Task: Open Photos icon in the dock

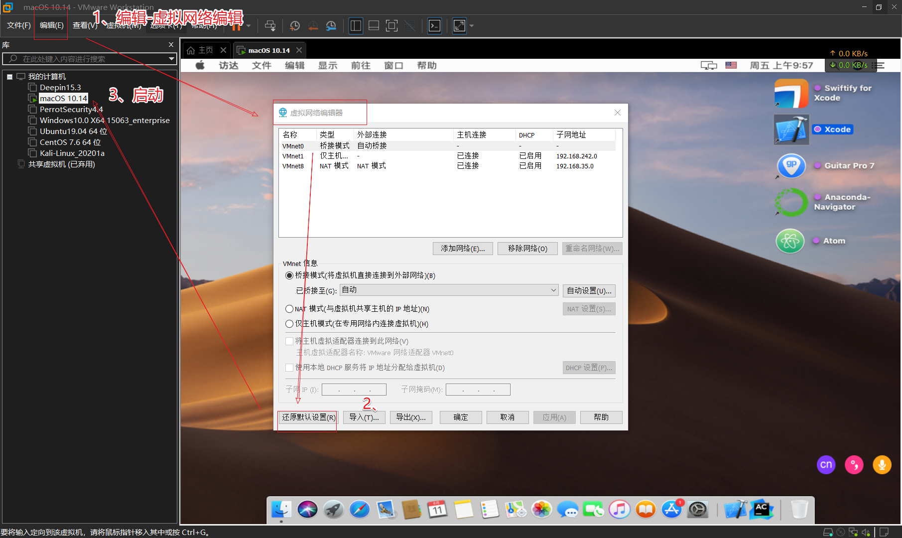Action: tap(541, 509)
